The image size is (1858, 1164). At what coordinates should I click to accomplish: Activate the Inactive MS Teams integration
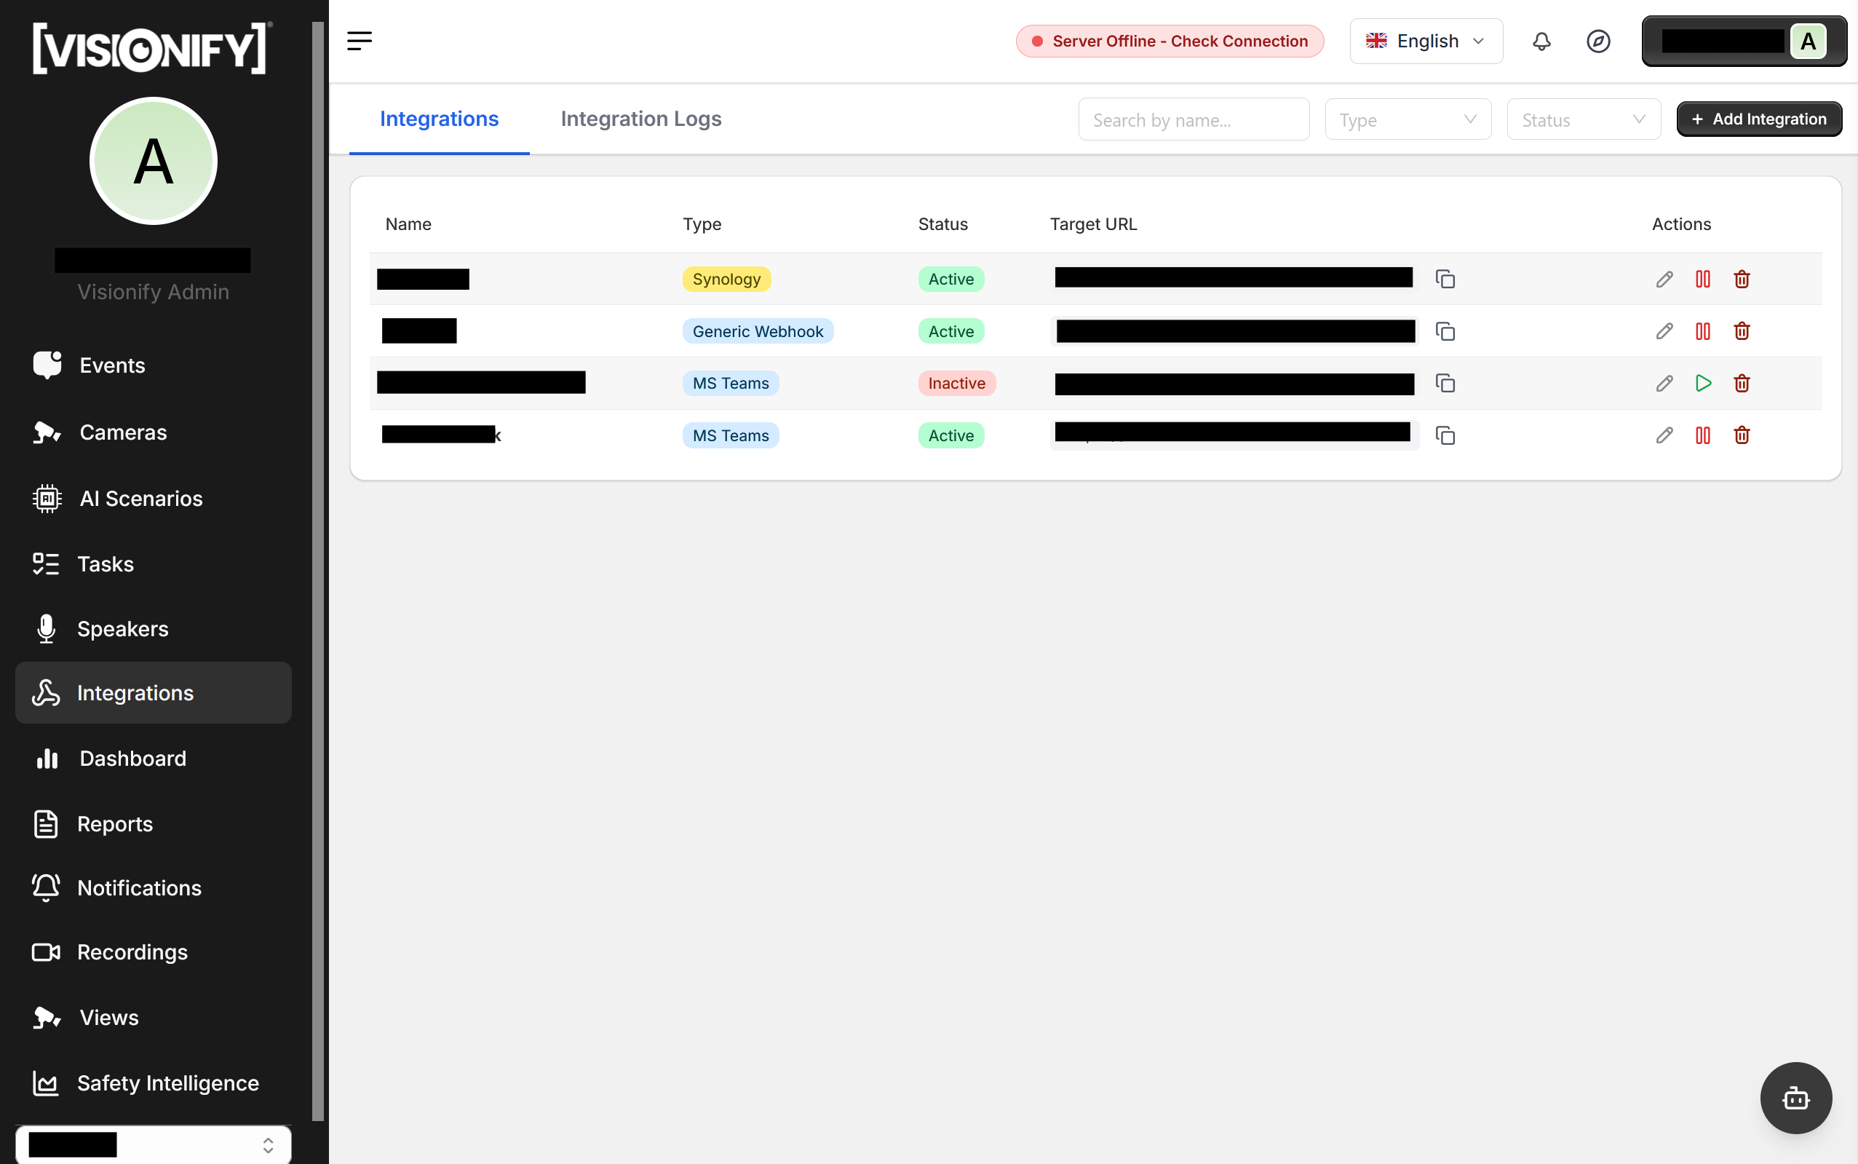[1703, 384]
